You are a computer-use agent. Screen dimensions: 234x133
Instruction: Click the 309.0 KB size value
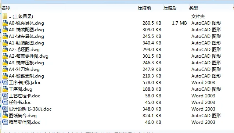[x=152, y=29]
